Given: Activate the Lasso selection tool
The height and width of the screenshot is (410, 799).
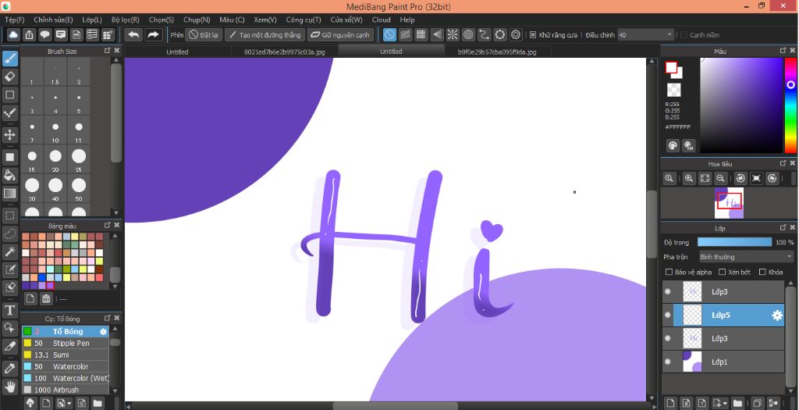Looking at the screenshot, I should 9,234.
